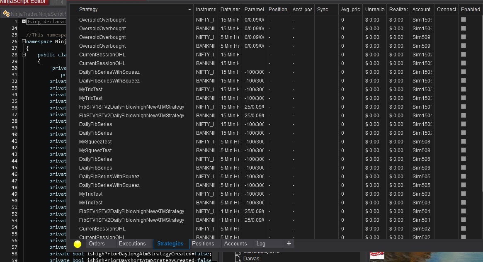This screenshot has height=262, width=483.
Task: Collapse the public class block at line 28
Action: pos(24,54)
